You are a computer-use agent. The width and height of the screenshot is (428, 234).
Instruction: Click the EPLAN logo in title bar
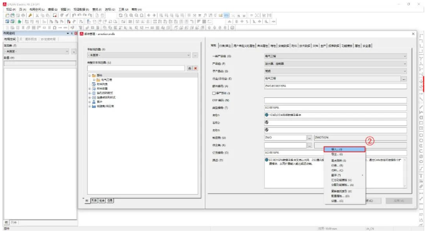[x=4, y=4]
